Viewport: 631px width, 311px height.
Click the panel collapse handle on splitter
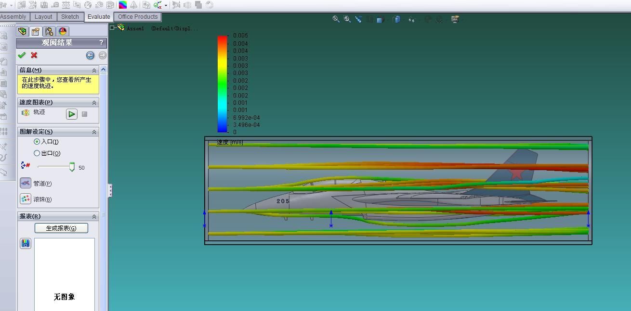point(110,190)
